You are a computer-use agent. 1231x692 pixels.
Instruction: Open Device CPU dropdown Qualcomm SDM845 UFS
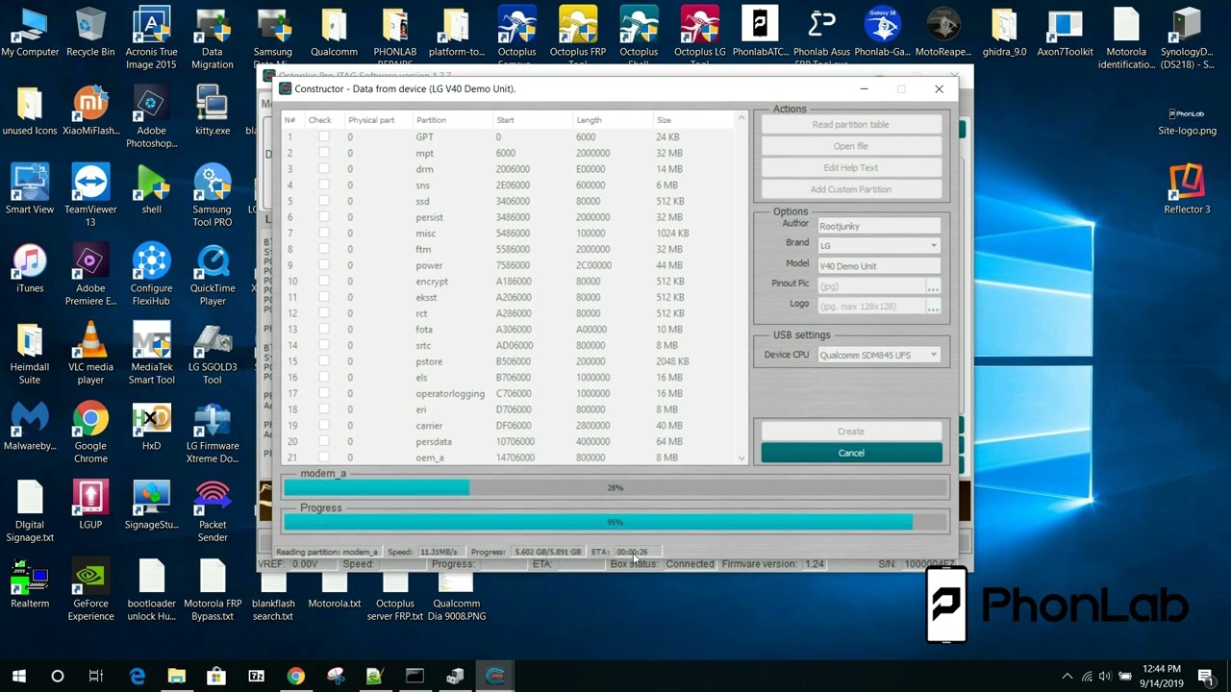point(878,355)
